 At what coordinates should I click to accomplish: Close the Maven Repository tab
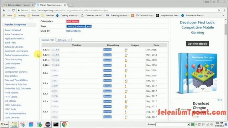click(65, 5)
